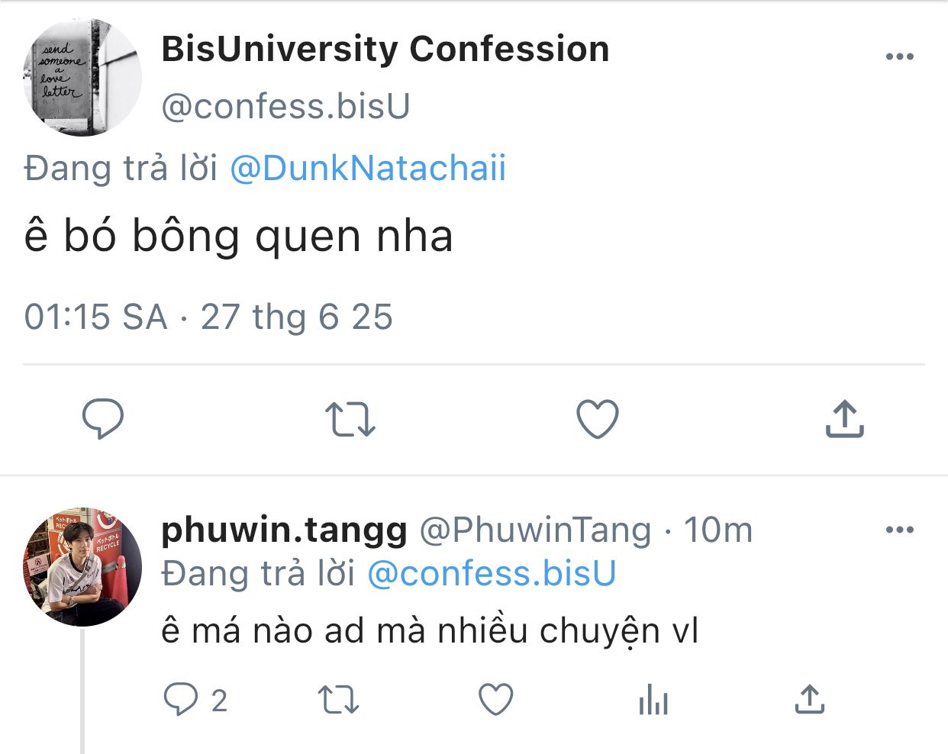Retweet the BisUniversity Confession tweet
The image size is (948, 754).
tap(350, 419)
